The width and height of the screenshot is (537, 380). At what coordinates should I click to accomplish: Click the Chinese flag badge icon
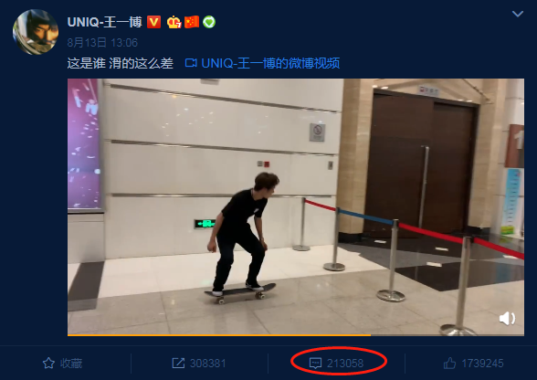(192, 22)
